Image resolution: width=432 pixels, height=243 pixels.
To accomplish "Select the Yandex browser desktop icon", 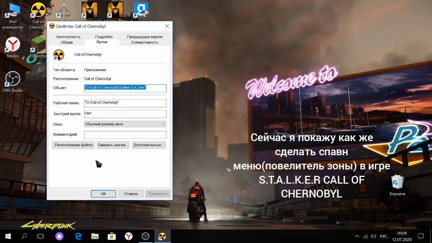I will point(13,48).
